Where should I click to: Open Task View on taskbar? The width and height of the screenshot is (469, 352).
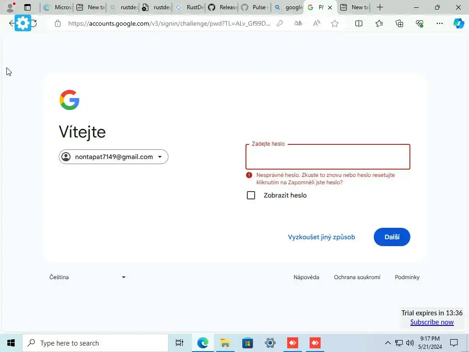tap(180, 343)
